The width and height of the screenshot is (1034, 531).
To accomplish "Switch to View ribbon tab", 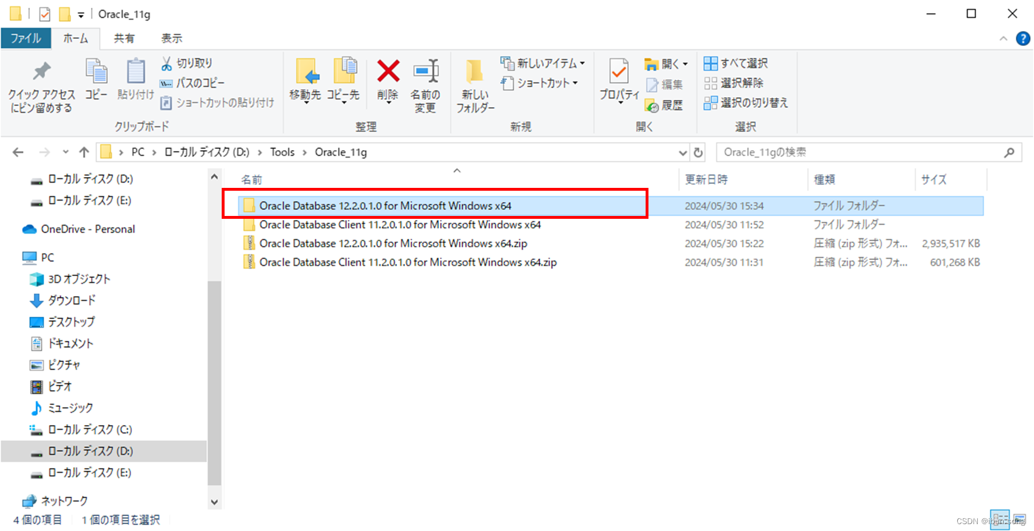I will pos(171,38).
